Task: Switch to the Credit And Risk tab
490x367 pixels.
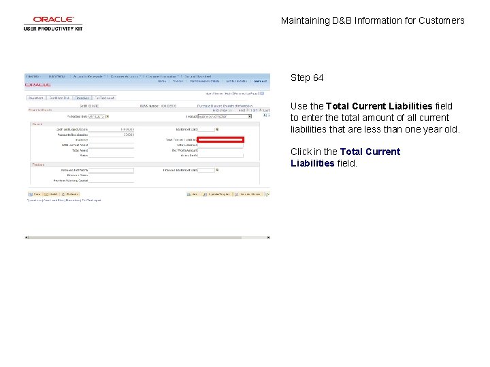Action: pos(59,98)
